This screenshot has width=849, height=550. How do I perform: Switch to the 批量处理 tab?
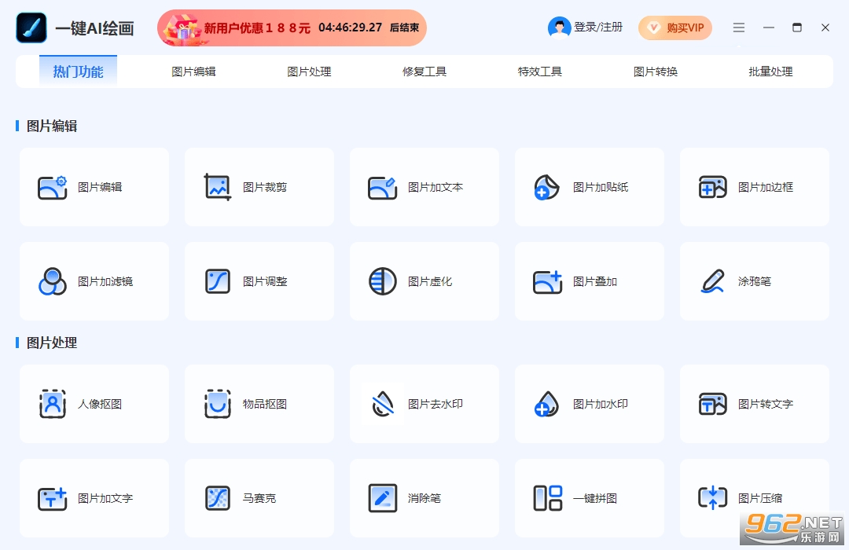pos(770,71)
